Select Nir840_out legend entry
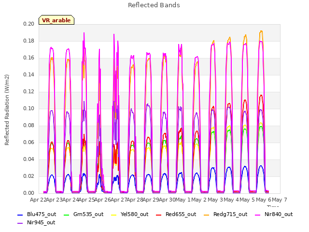The width and height of the screenshot is (309, 232). 274,214
